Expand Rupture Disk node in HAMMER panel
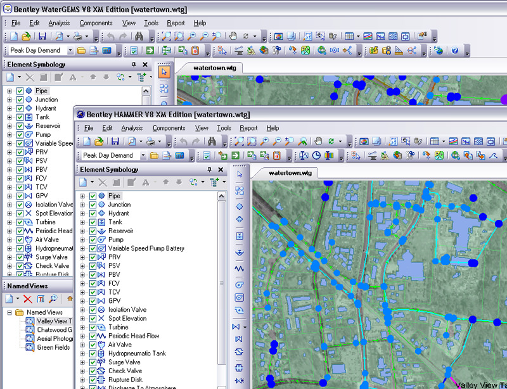This screenshot has width=507, height=389. pos(82,379)
